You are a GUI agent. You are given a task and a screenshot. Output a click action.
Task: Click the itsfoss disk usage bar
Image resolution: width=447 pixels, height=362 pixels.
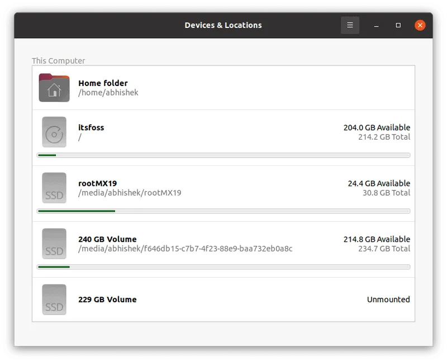[x=223, y=155]
